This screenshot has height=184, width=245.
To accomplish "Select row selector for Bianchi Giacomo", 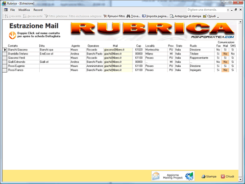I will click(x=5, y=50).
